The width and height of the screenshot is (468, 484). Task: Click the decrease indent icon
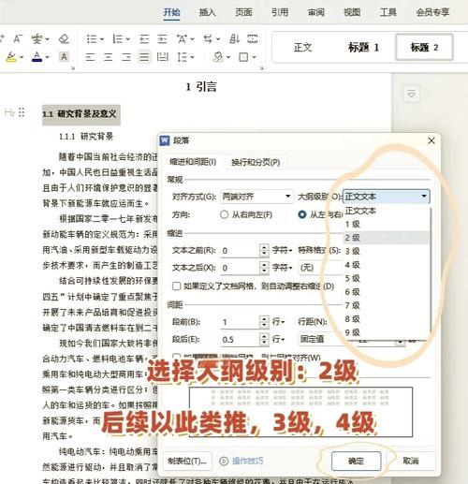coord(144,39)
